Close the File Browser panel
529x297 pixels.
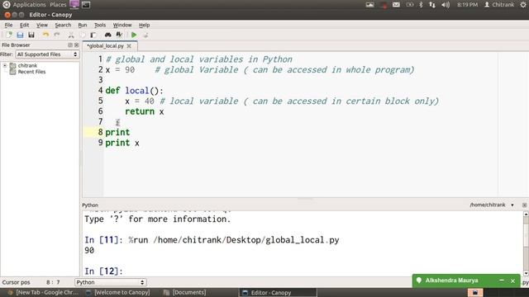point(77,45)
